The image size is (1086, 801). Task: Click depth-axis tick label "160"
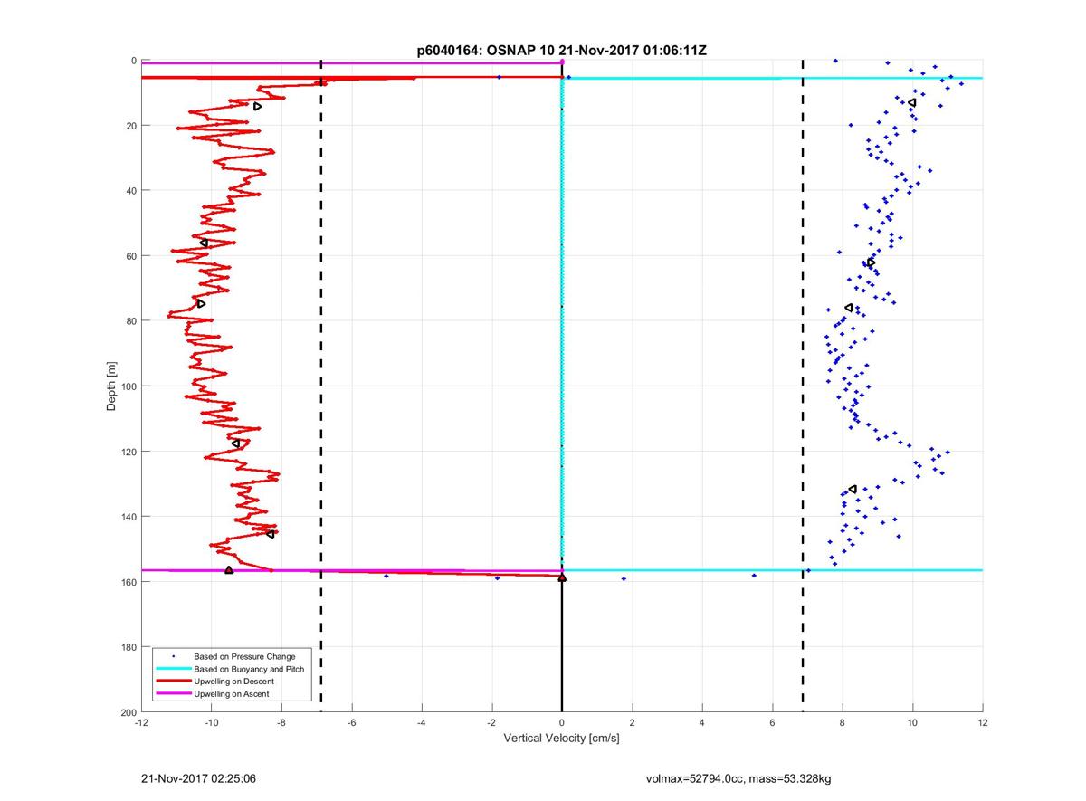(129, 582)
